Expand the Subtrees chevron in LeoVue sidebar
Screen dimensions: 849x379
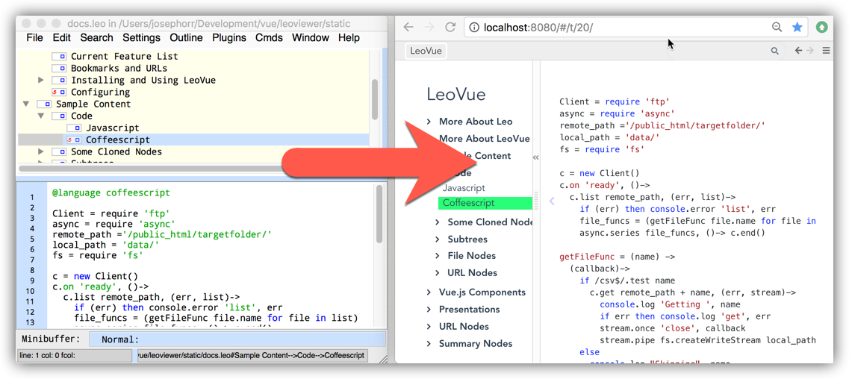(438, 239)
